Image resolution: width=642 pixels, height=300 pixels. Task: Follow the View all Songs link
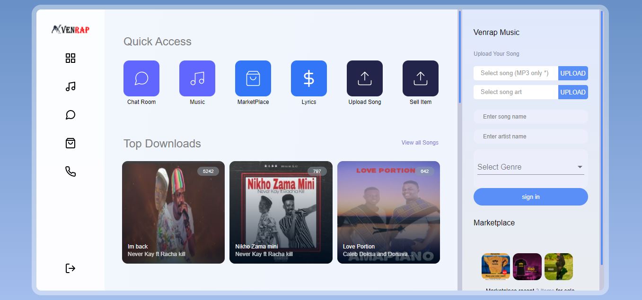pos(420,143)
